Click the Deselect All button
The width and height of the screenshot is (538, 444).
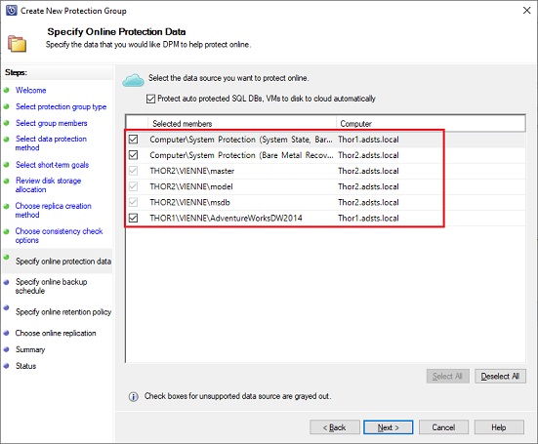pos(500,376)
